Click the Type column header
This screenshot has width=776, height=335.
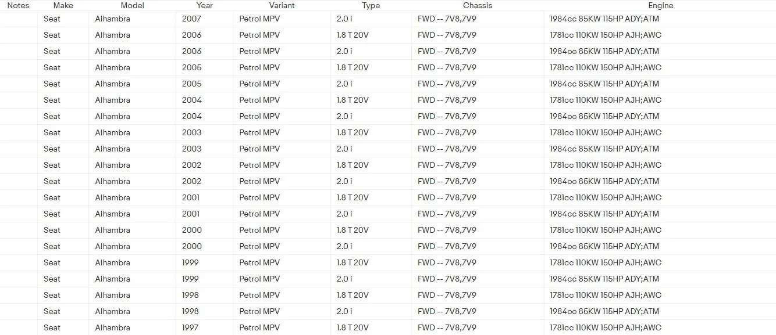point(371,5)
